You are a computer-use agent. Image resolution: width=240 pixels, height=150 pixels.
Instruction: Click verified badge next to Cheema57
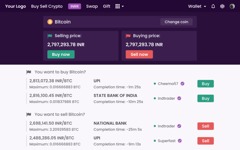[183, 84]
